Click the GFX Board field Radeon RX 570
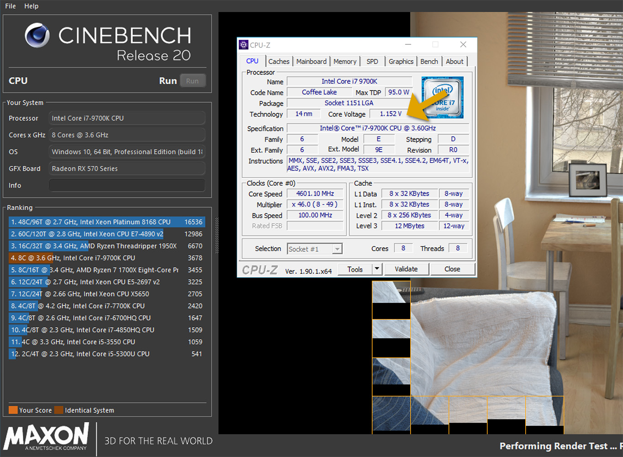 coord(127,169)
